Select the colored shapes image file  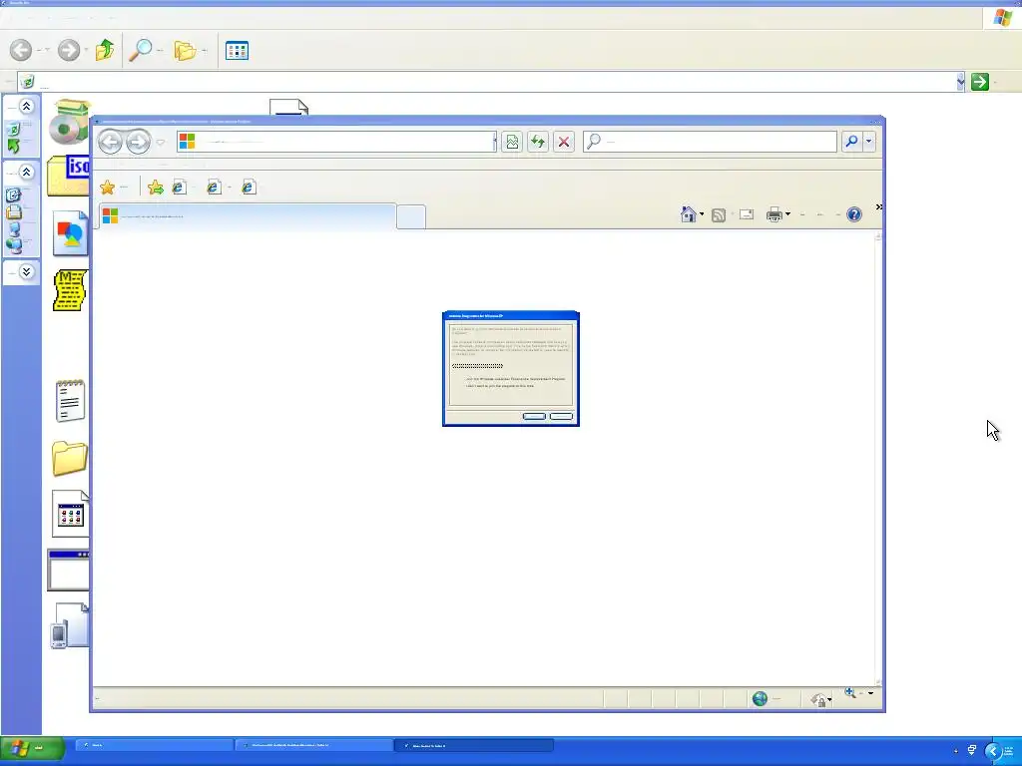[x=71, y=232]
